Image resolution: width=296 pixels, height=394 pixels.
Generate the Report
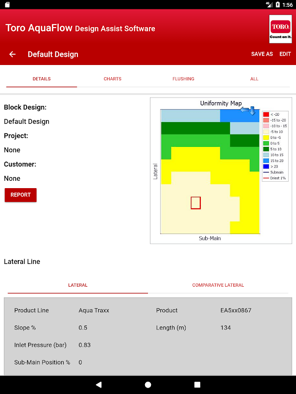click(21, 195)
